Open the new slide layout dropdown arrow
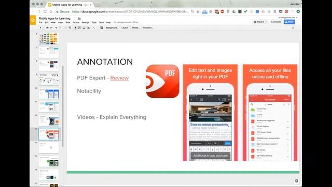The height and width of the screenshot is (187, 332). point(44,28)
